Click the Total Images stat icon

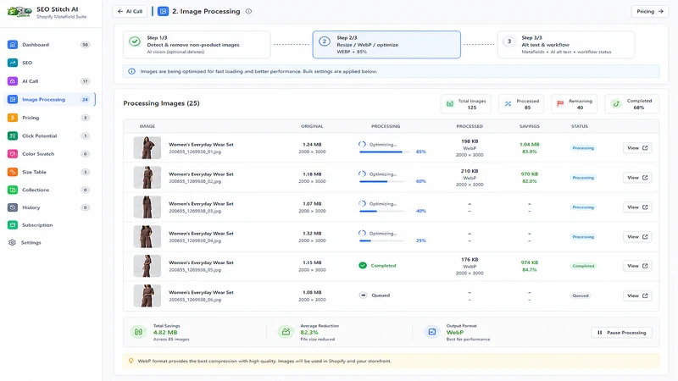450,103
